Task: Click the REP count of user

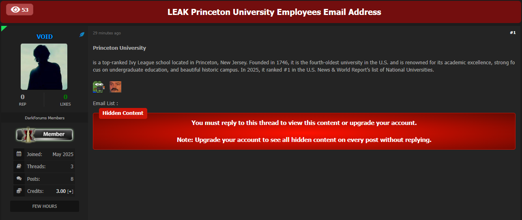Action: pos(23,97)
